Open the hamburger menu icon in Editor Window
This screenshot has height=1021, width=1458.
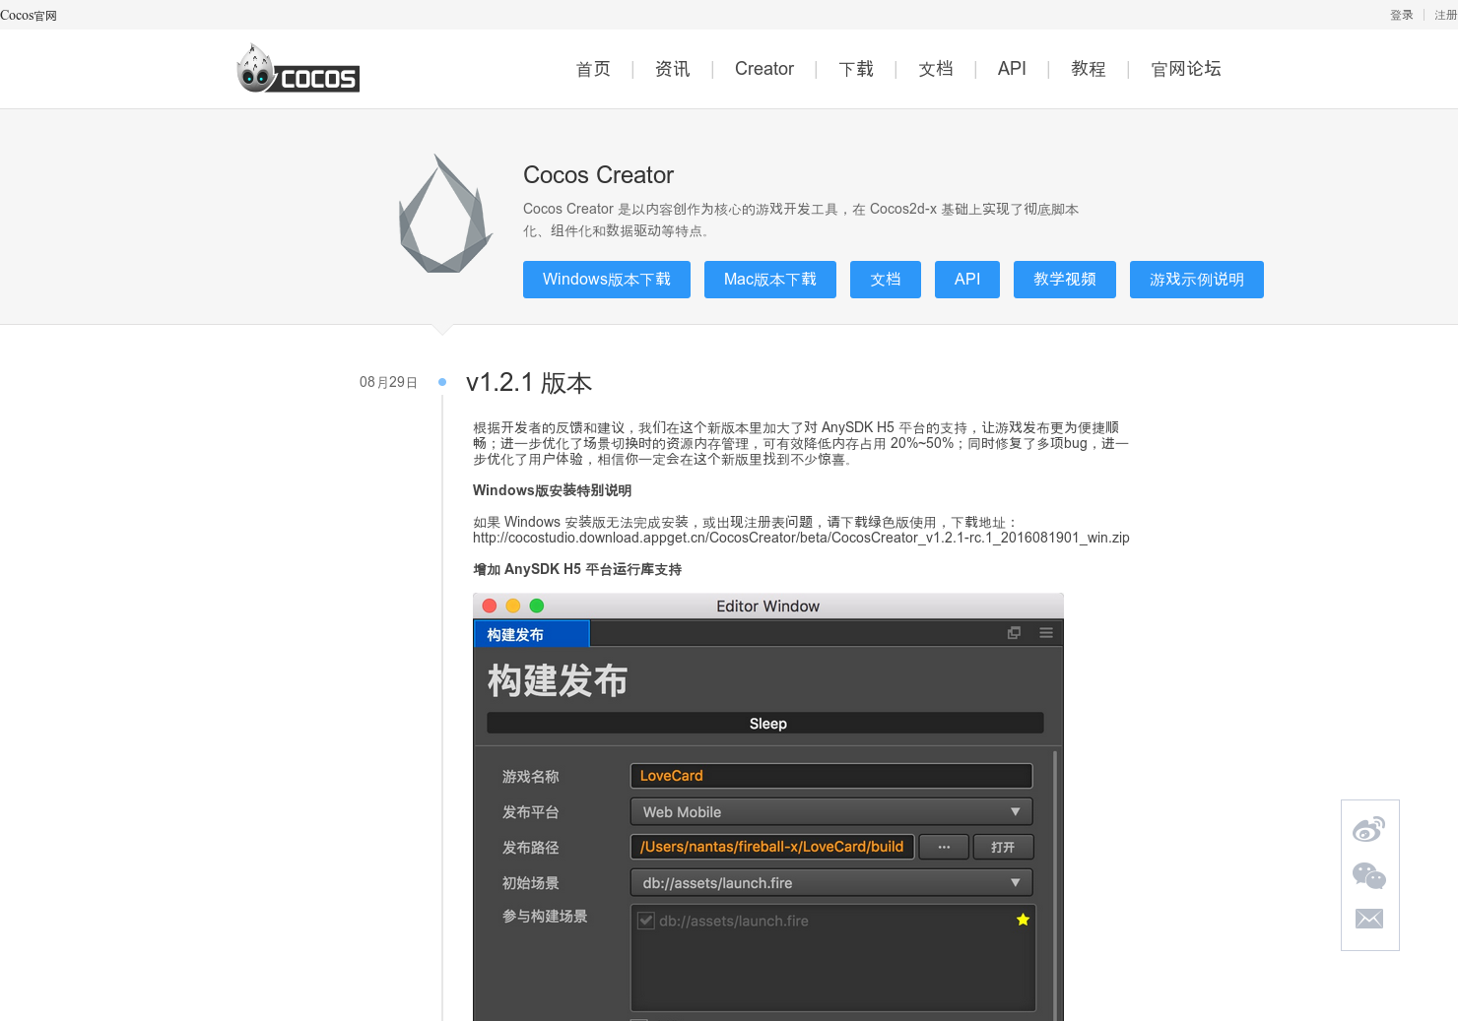(1046, 633)
